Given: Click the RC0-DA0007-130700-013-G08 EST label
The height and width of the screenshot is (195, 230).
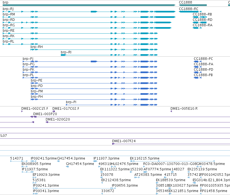Looking at the screenshot, I should 170,164.
